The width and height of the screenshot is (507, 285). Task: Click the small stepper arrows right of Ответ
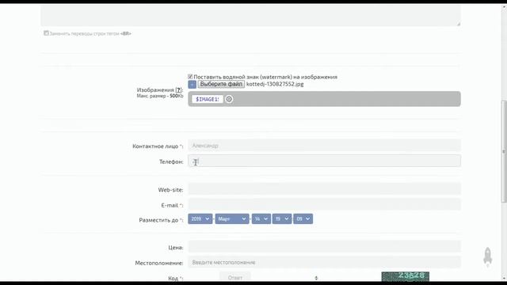coord(316,278)
